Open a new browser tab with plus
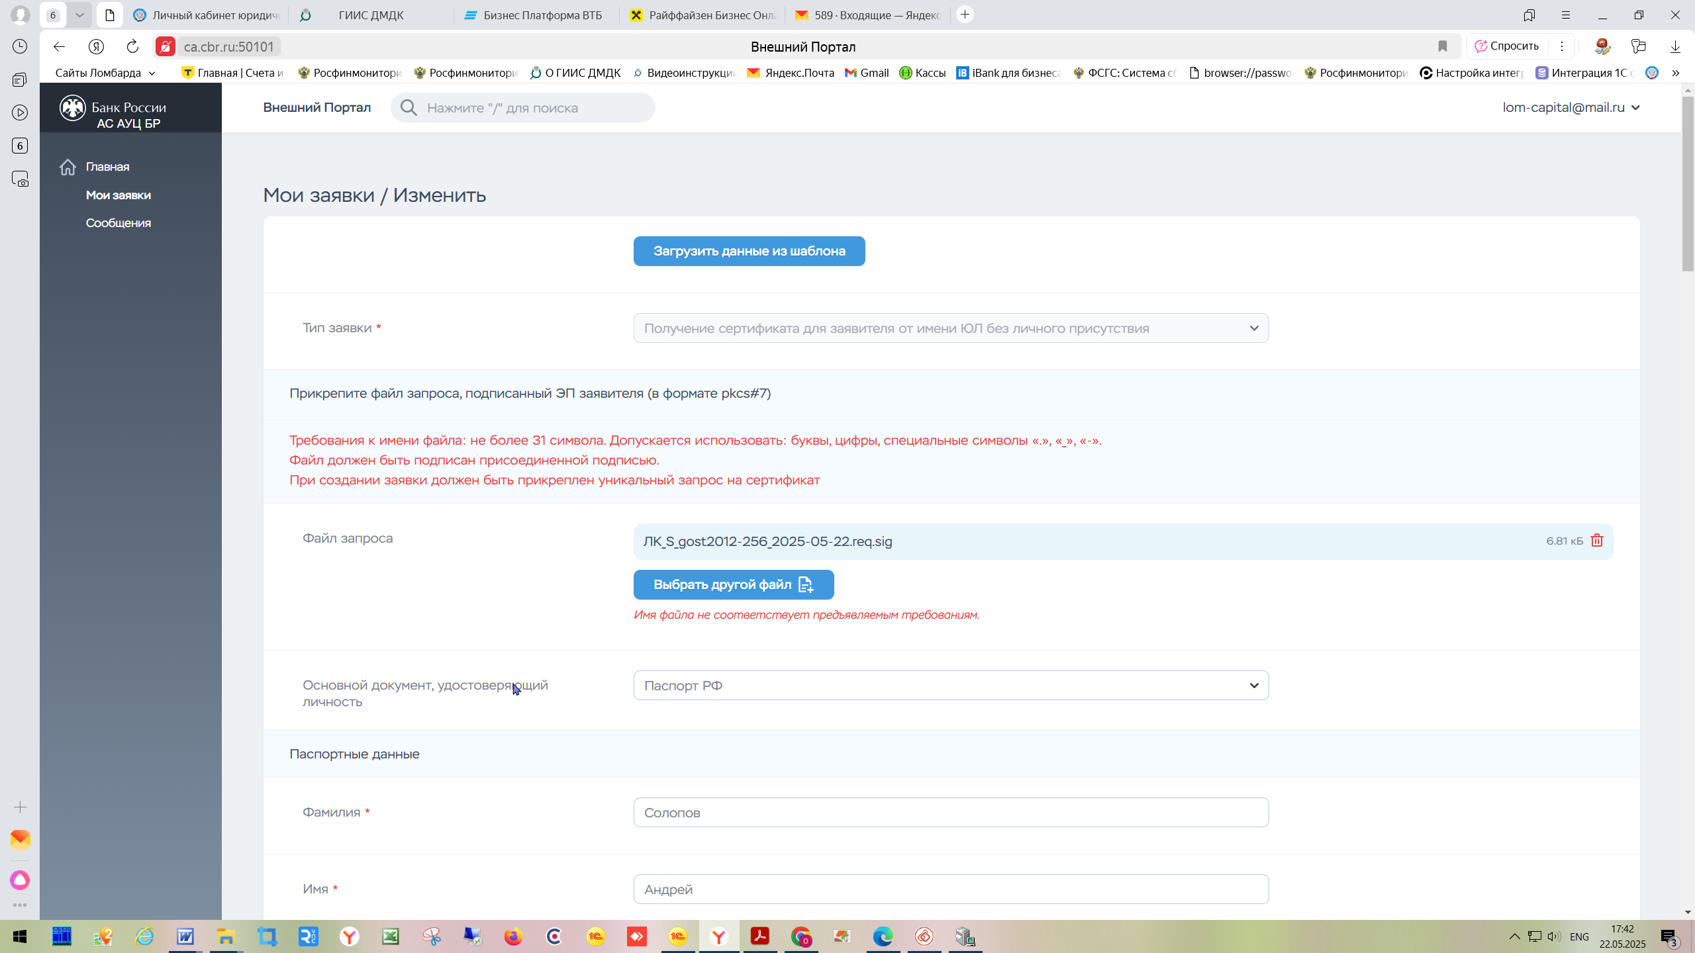This screenshot has width=1695, height=953. coord(965,15)
